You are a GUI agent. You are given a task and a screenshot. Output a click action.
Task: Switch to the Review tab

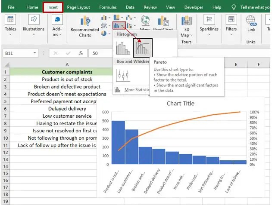[x=150, y=7]
